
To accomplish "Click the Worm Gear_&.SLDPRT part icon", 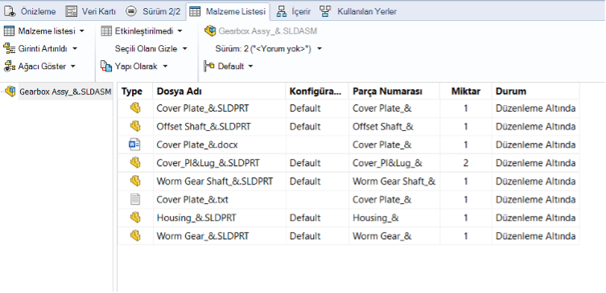I will point(135,236).
